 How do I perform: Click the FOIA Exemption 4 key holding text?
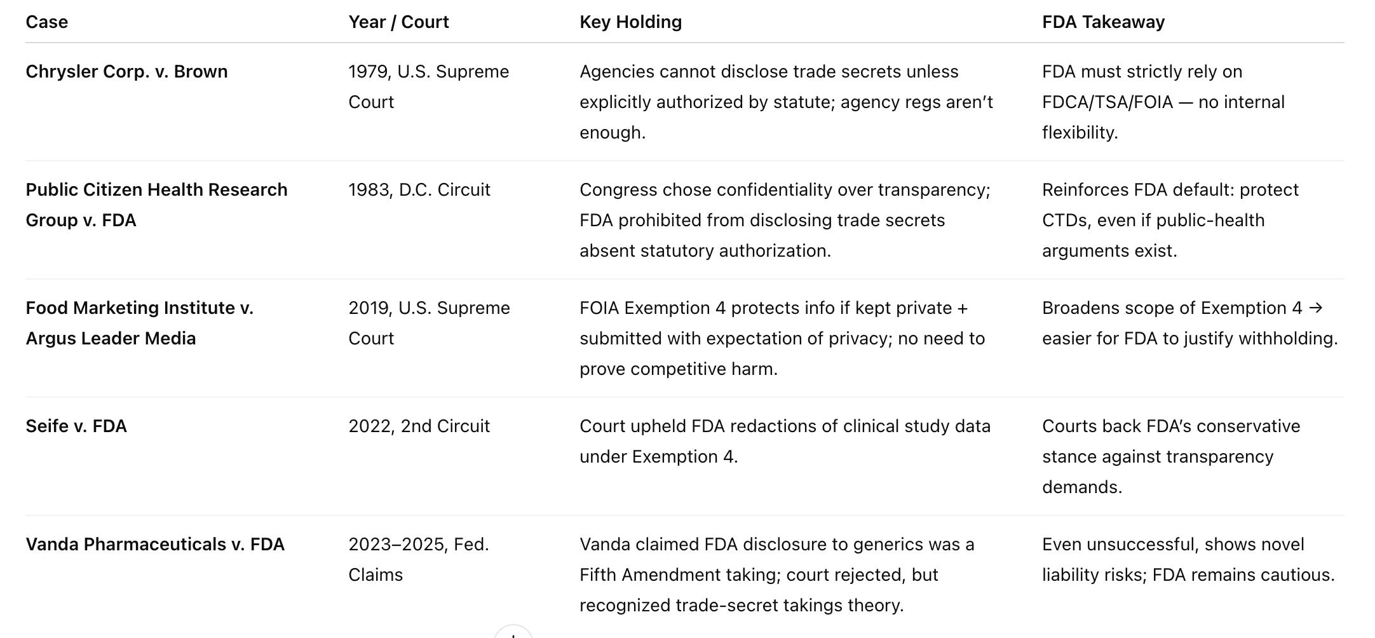coord(782,338)
